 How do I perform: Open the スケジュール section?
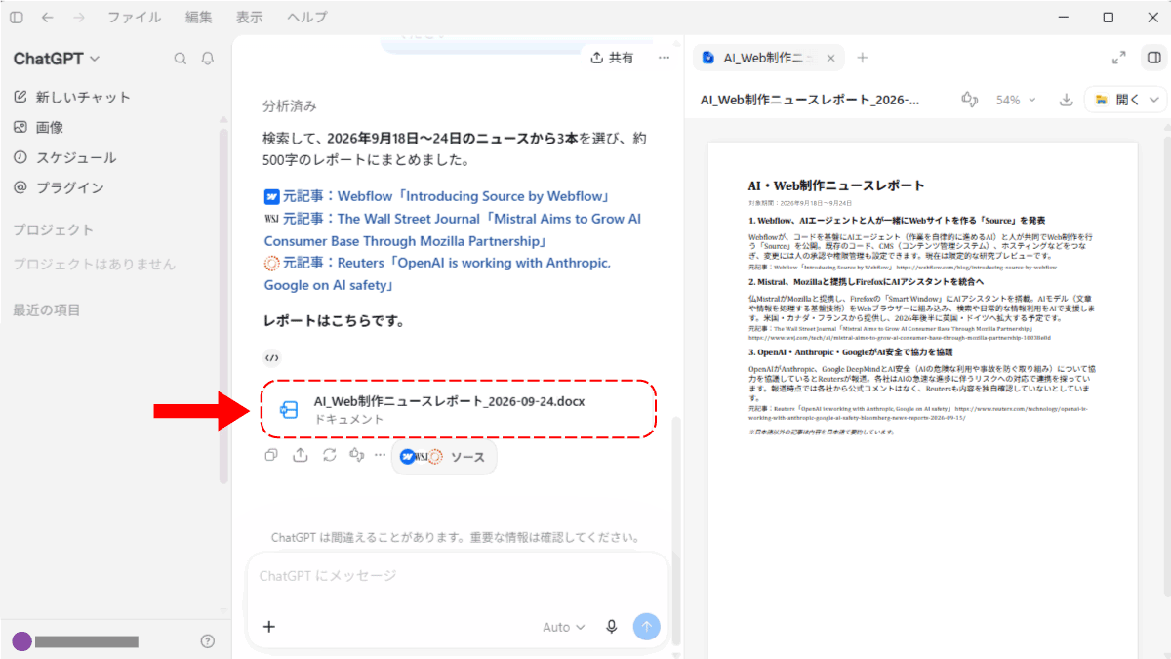pos(64,157)
